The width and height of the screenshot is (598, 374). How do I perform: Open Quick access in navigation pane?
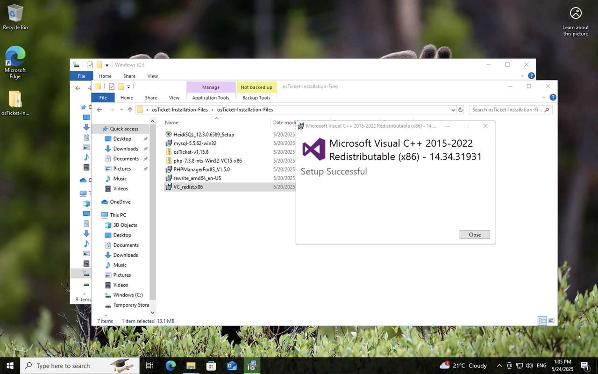[x=124, y=129]
